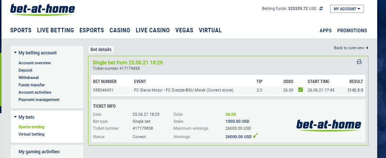The width and height of the screenshot is (386, 158).
Task: Click the bet-at-home logo in ticket info
Action: click(329, 125)
